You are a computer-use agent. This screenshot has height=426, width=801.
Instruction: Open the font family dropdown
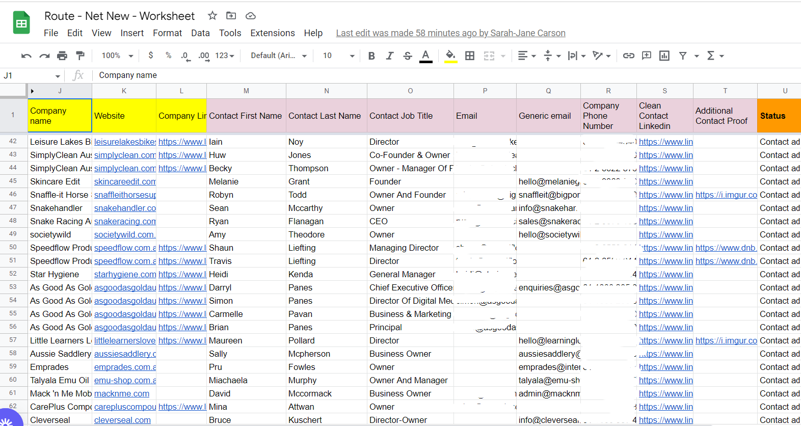[278, 56]
